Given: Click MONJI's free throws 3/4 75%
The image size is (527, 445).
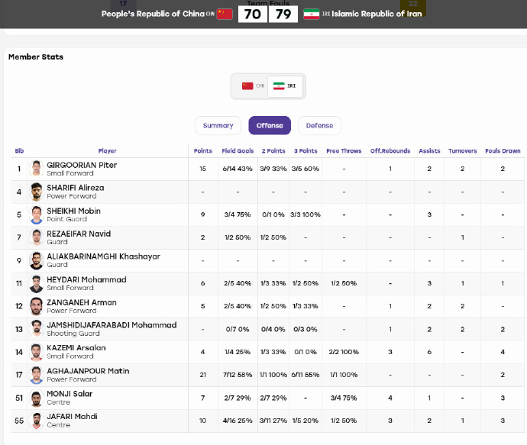Looking at the screenshot, I should tap(344, 398).
